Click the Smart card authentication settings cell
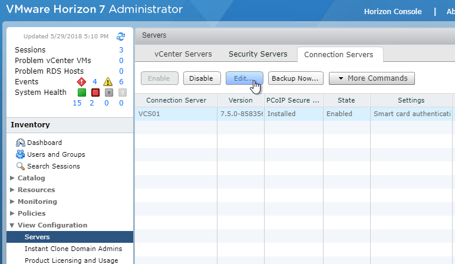This screenshot has height=264, width=455. tap(411, 114)
